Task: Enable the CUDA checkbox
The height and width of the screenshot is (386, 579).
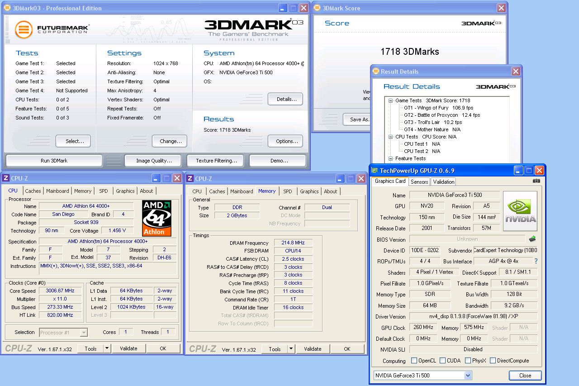Action: click(x=442, y=361)
